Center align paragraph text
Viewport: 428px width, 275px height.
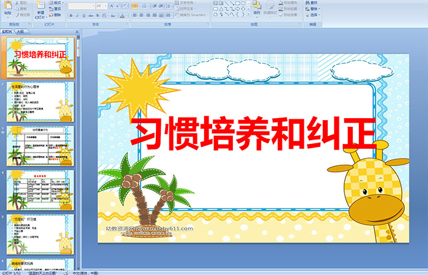(141, 15)
